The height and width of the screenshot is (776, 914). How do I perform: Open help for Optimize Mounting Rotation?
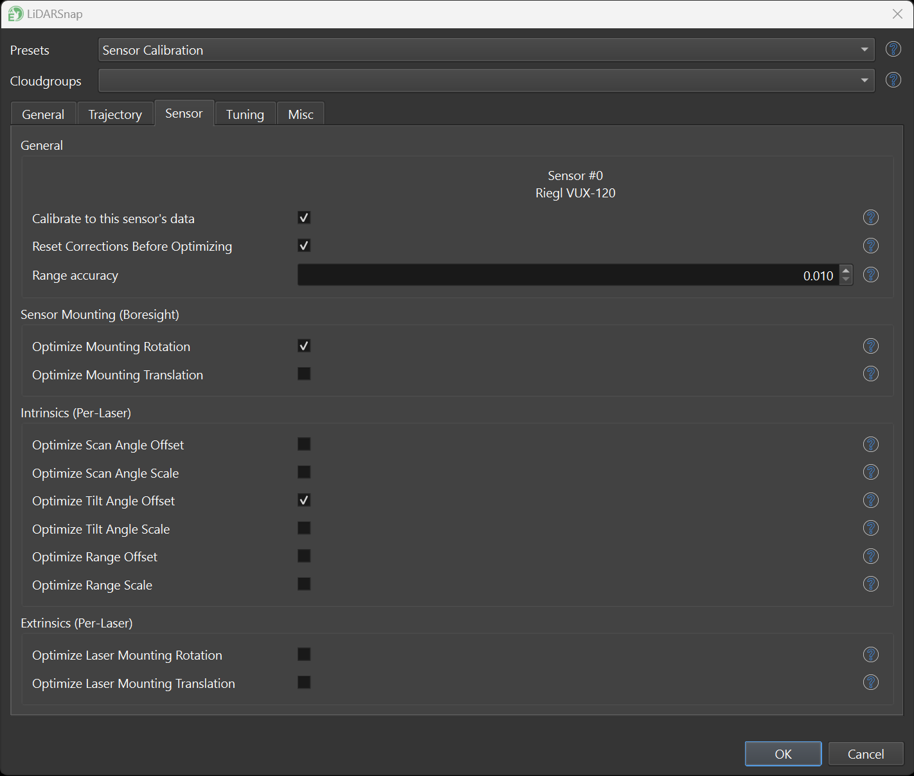pos(870,346)
